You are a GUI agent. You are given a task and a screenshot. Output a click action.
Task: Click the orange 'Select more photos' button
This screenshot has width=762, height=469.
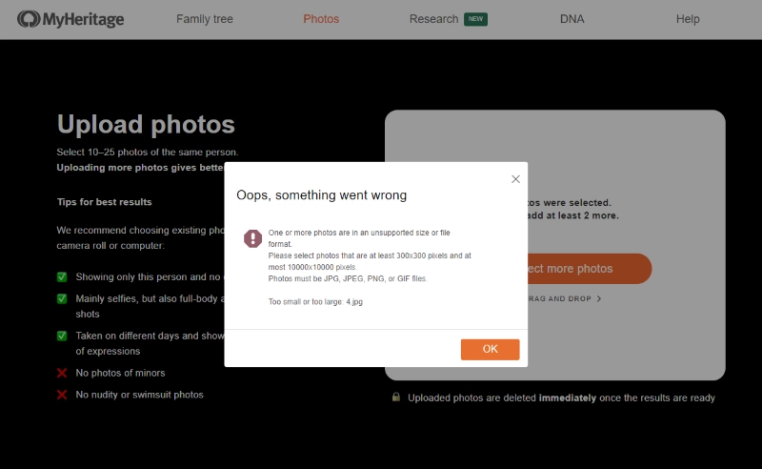(x=591, y=269)
